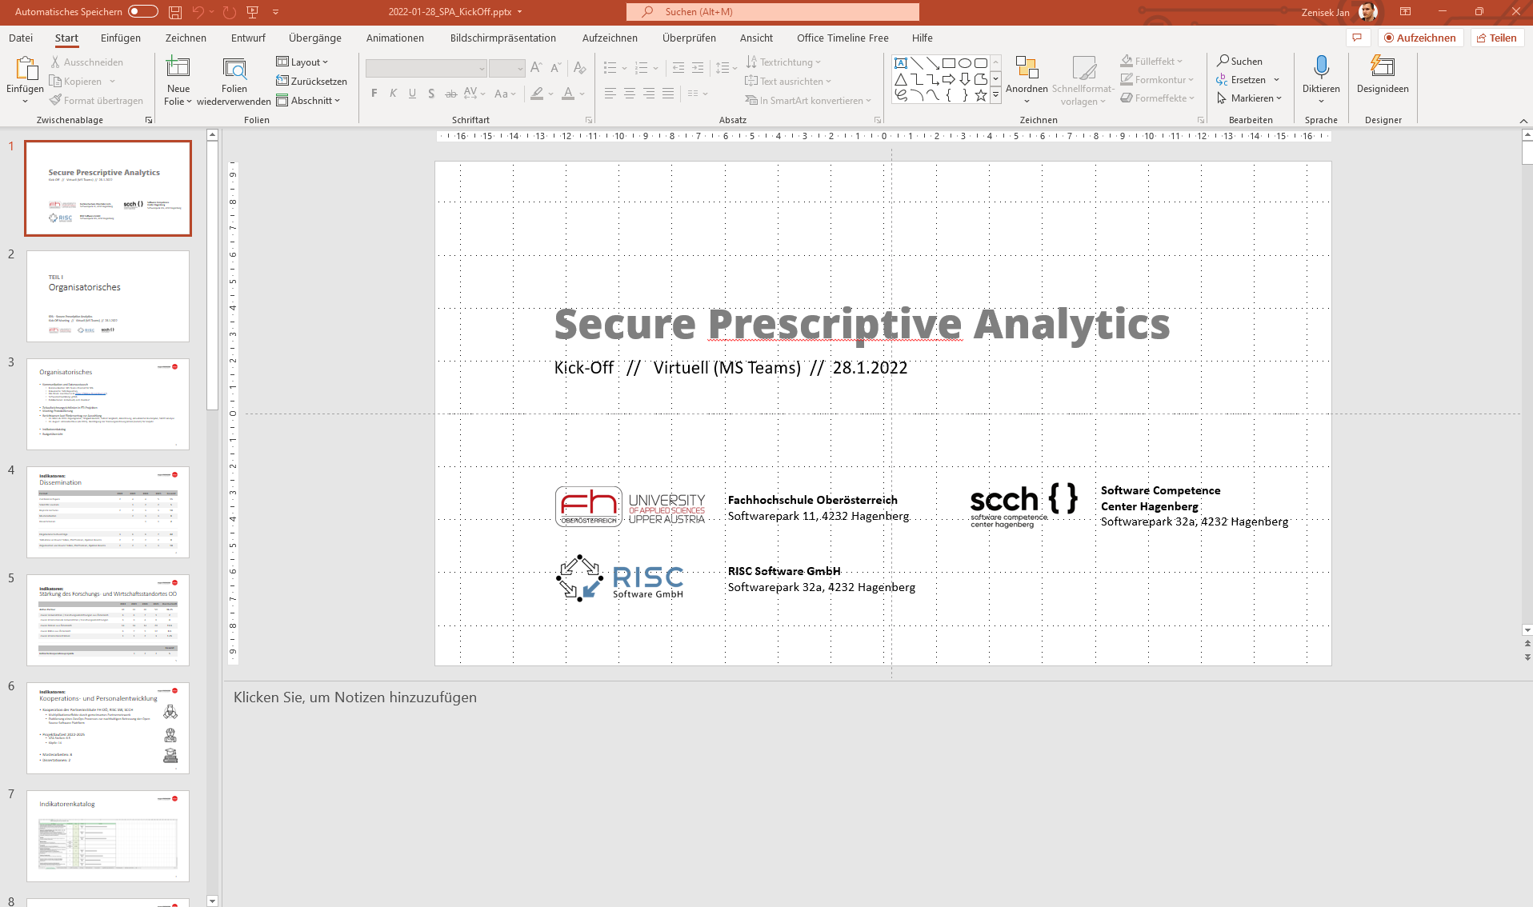Select slide 4 Dissemination thumbnail
The height and width of the screenshot is (907, 1533).
108,512
